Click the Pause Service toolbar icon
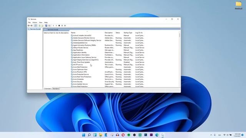 (62, 26)
